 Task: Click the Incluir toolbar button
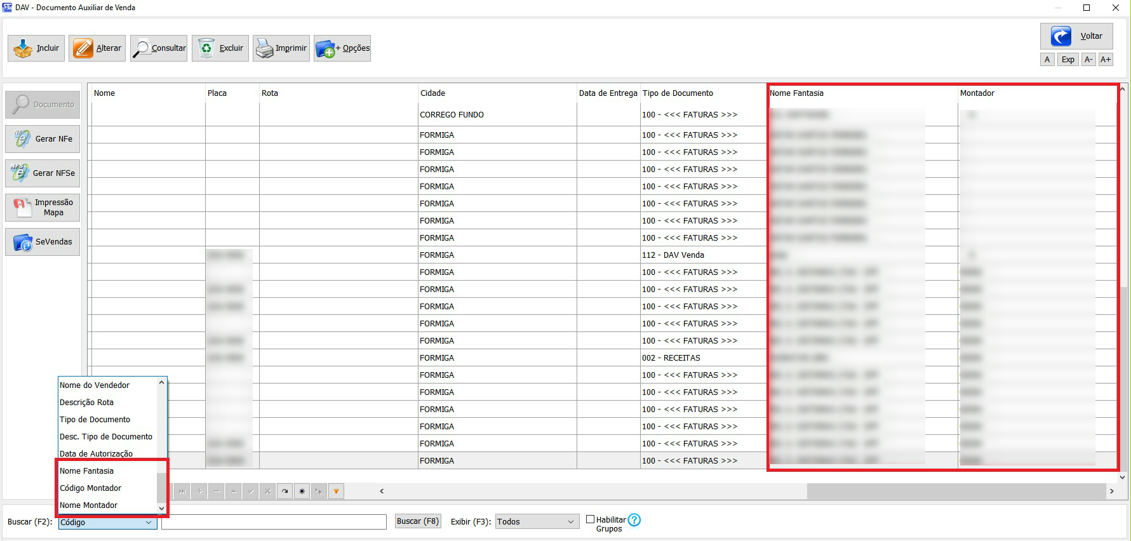coord(36,48)
